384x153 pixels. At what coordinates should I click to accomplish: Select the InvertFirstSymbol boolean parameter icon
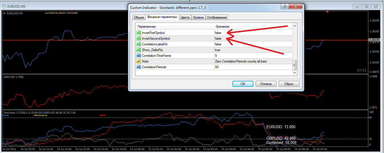pyautogui.click(x=139, y=33)
